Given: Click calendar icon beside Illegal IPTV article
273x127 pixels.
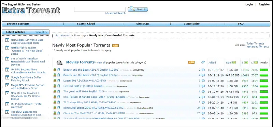Looking at the screenshot, I should coord(7,85).
